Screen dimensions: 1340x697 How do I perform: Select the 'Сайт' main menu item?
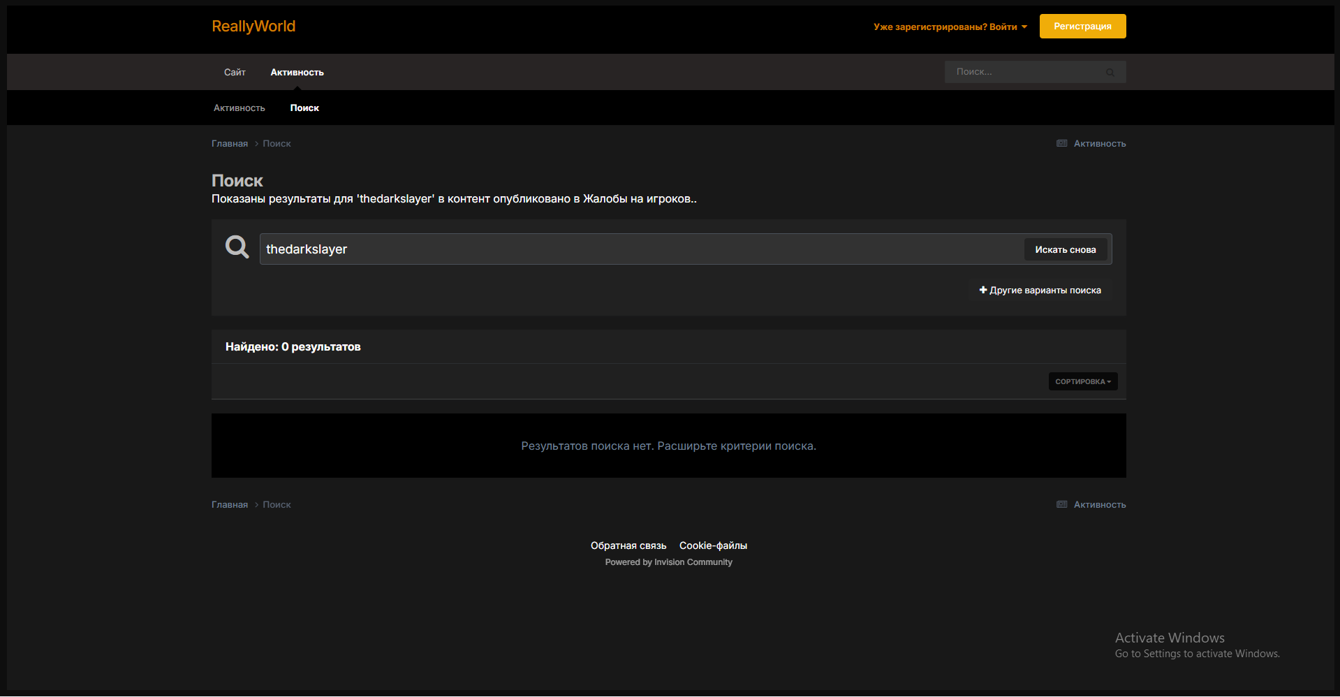235,73
